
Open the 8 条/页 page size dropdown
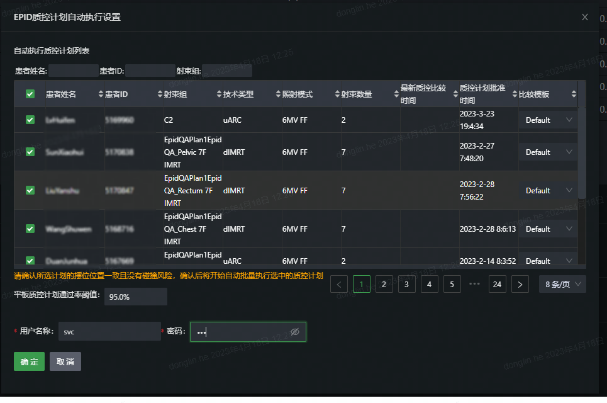(562, 285)
